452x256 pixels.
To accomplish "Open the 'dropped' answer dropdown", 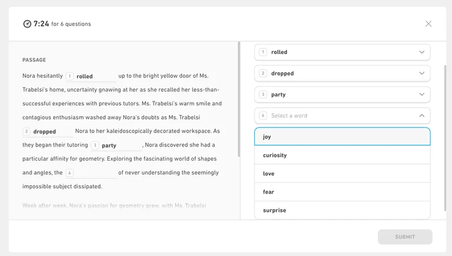I will tap(342, 73).
